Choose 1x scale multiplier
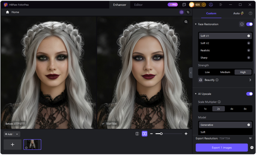Screen dimensions: 256x155 pos(205,109)
